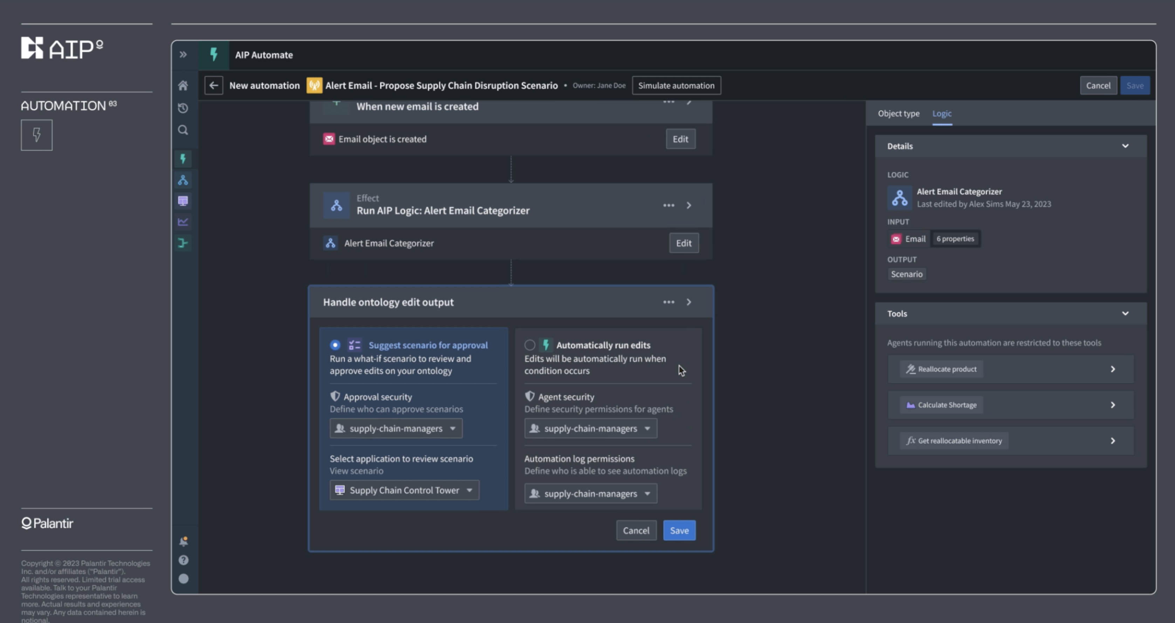Click the user avatar circle in sidebar

[183, 579]
